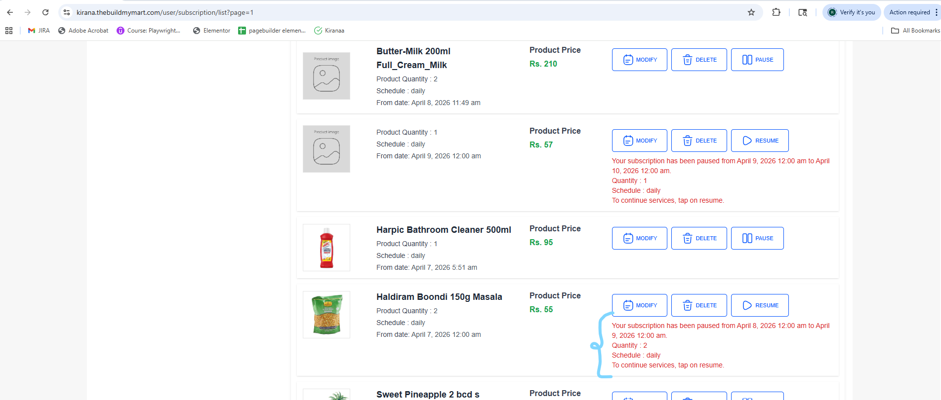Go back using browser back arrow

[x=10, y=12]
